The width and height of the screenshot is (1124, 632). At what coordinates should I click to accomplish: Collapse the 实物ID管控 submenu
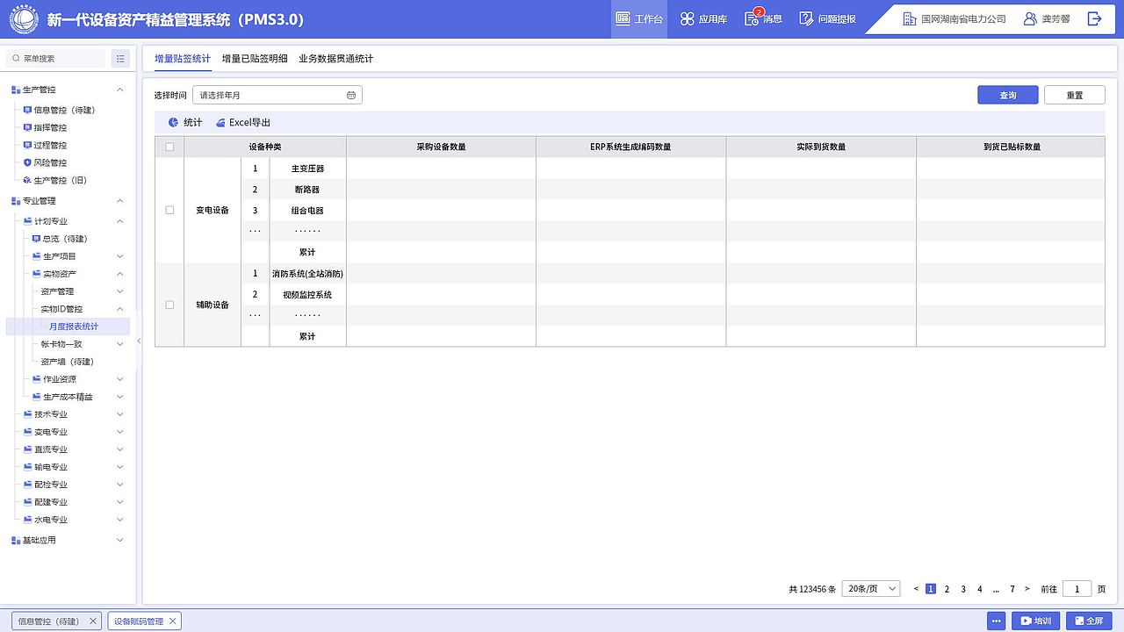tap(120, 309)
